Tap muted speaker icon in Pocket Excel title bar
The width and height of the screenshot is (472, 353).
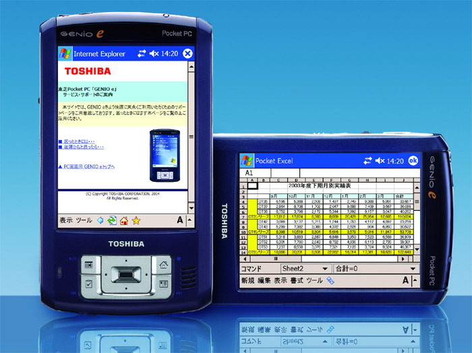click(380, 161)
